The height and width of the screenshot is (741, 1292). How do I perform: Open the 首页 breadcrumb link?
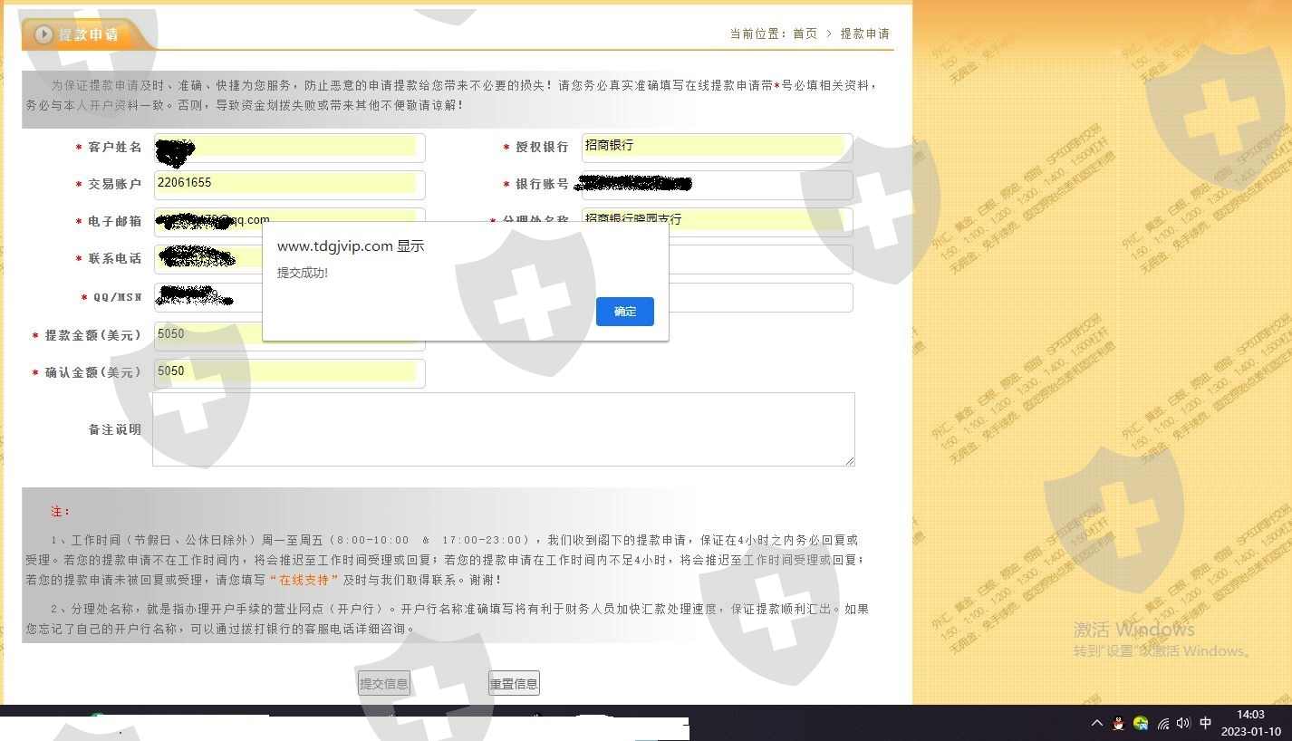tap(805, 34)
